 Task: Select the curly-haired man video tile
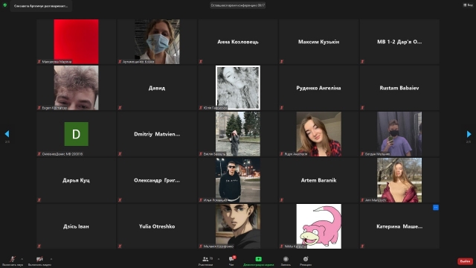click(x=76, y=88)
